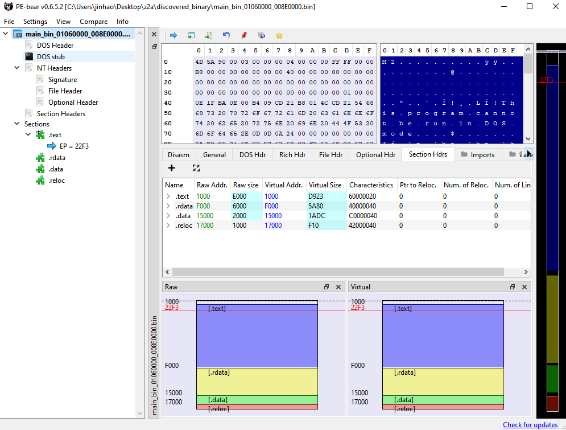Click the fit-to-view icon beside the plus

pyautogui.click(x=196, y=168)
